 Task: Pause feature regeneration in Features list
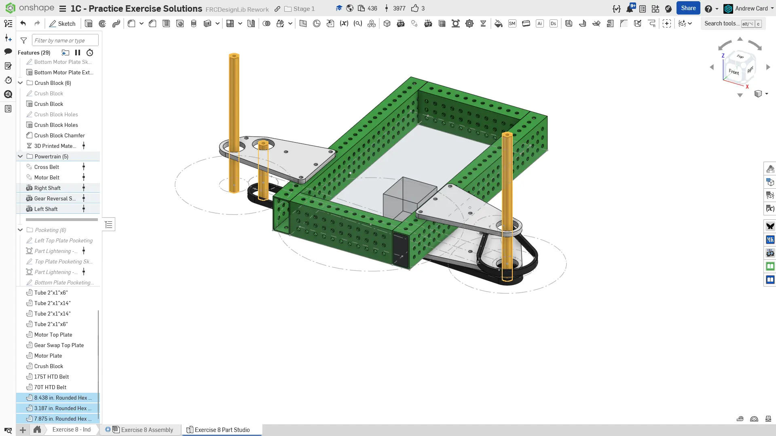click(x=78, y=53)
